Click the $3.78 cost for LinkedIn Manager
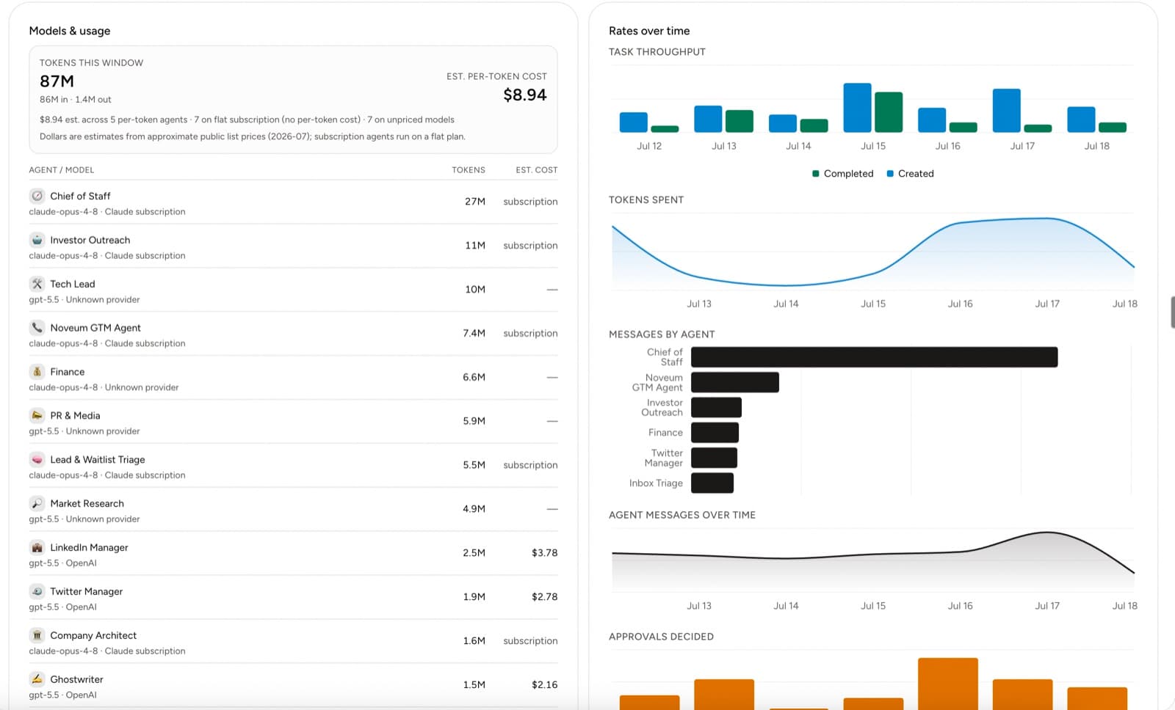 544,553
